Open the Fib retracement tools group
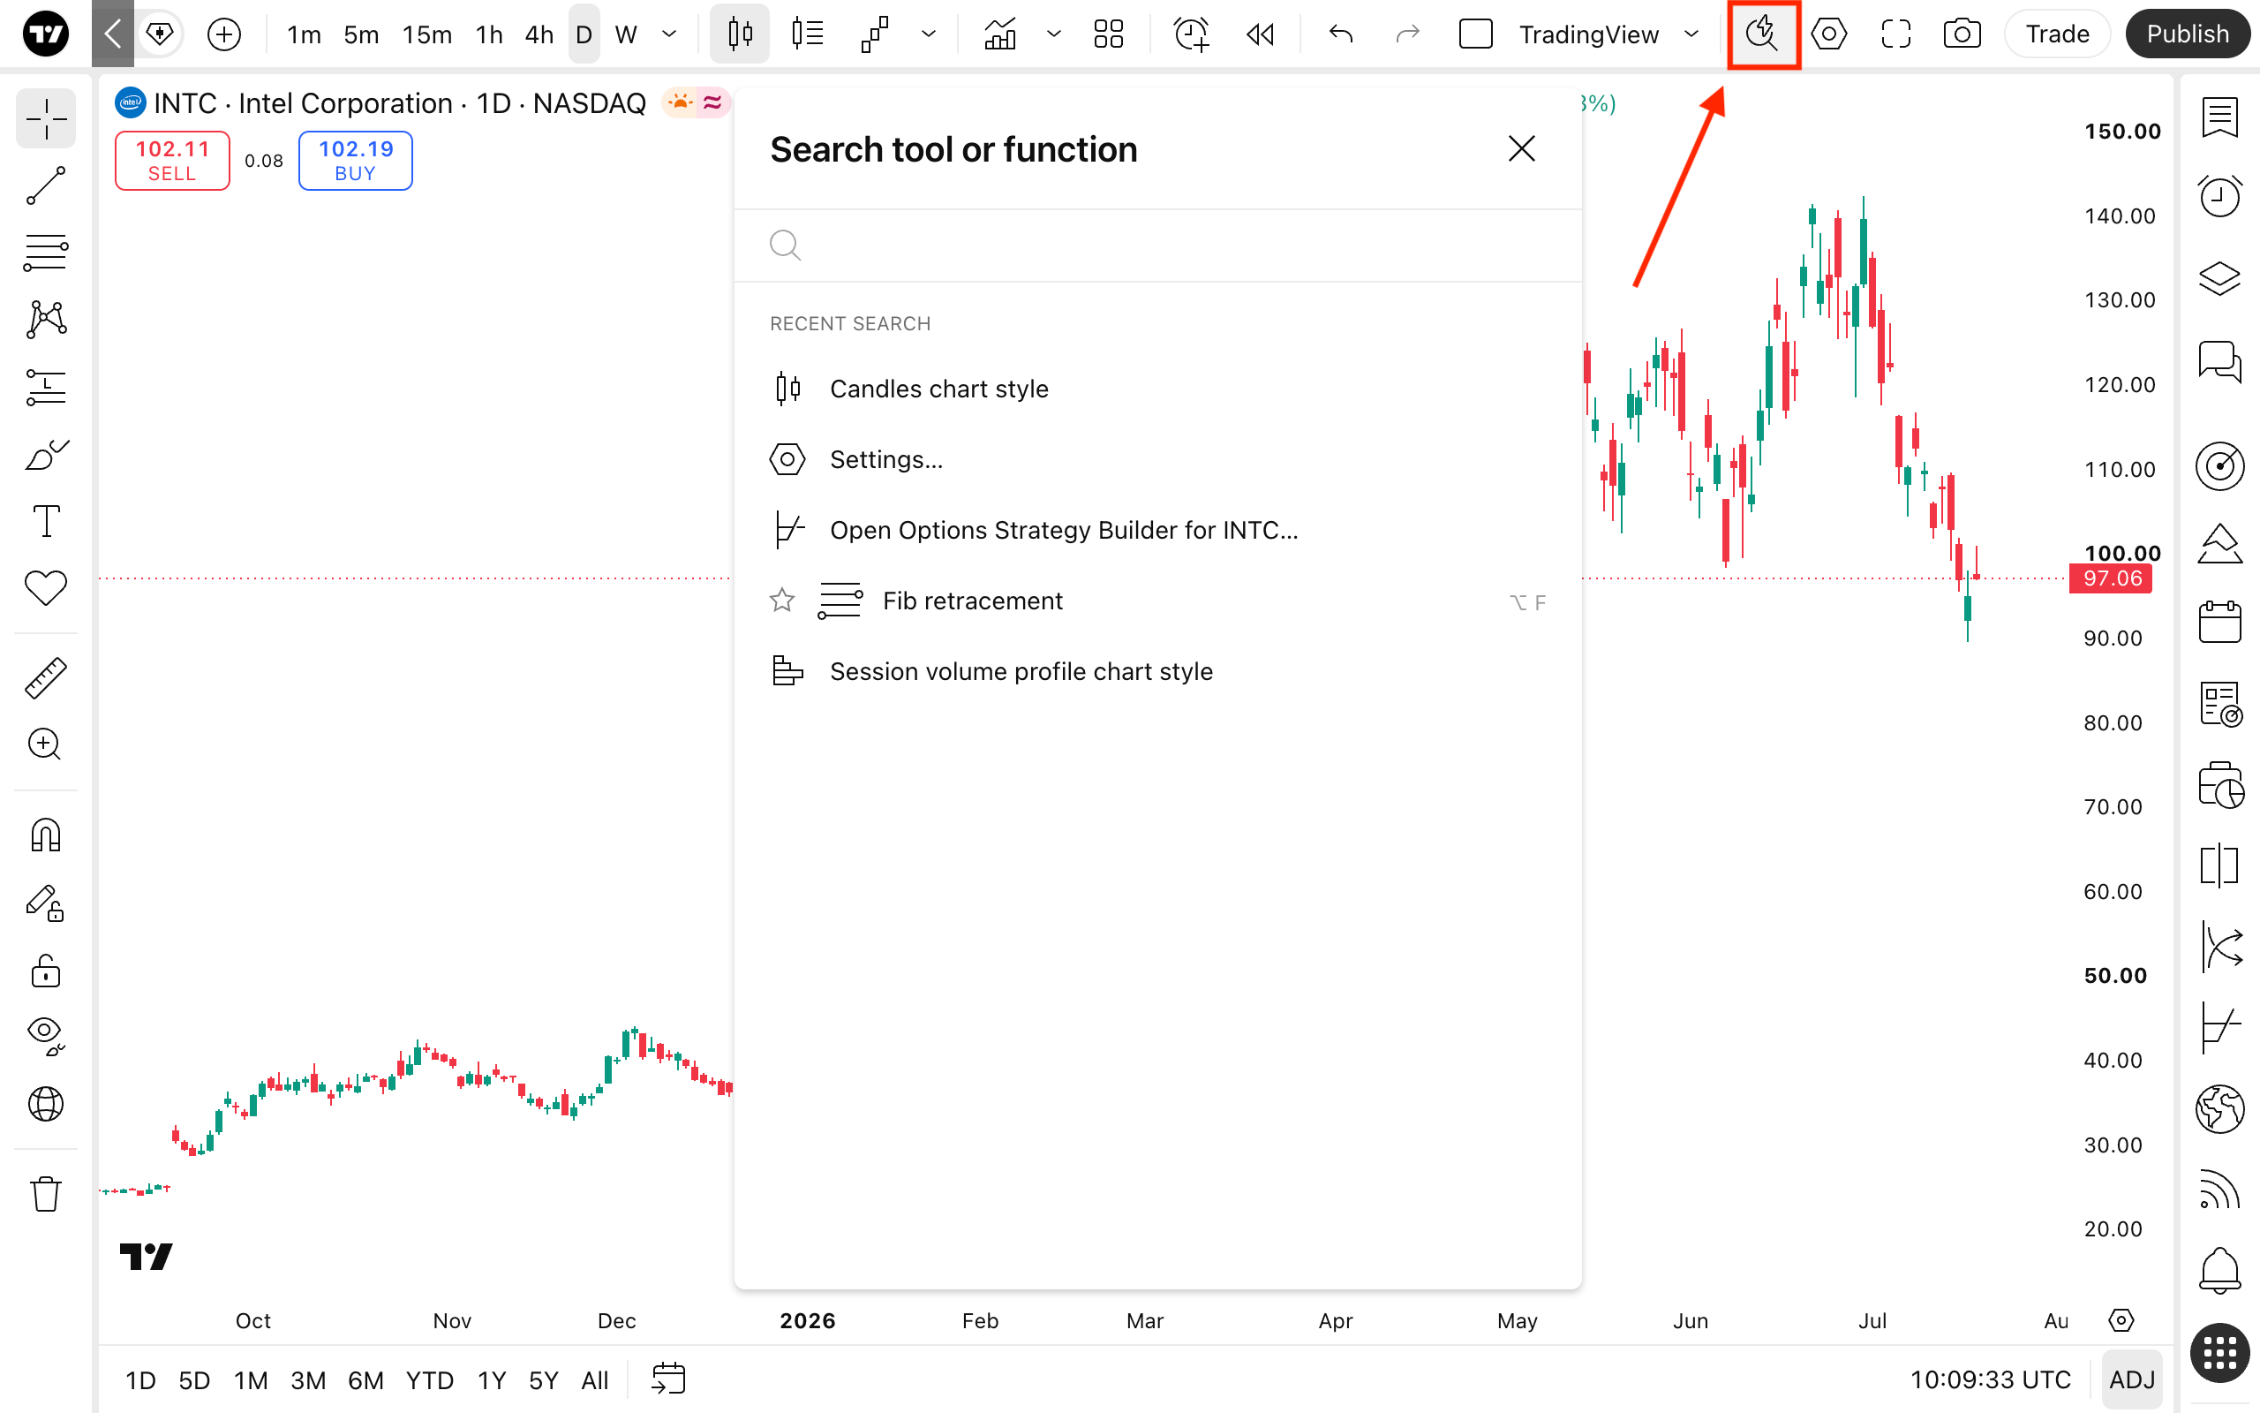This screenshot has width=2260, height=1413. (x=46, y=253)
